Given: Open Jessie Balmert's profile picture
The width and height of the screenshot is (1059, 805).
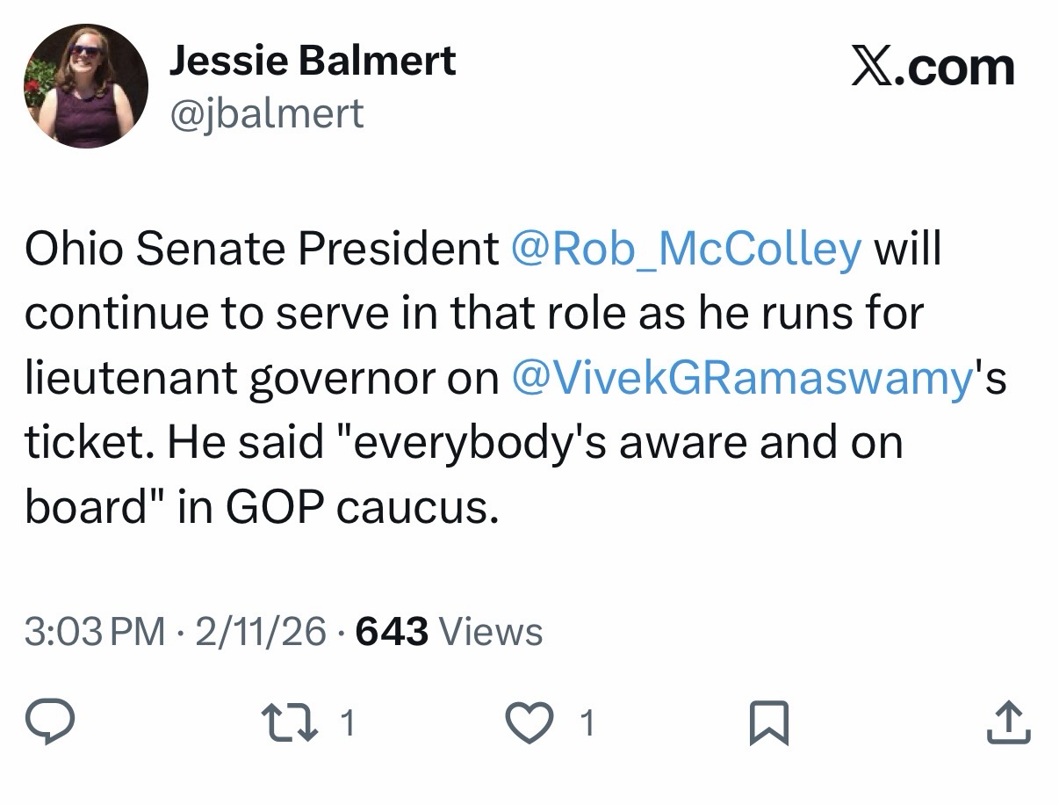Looking at the screenshot, I should (x=85, y=85).
